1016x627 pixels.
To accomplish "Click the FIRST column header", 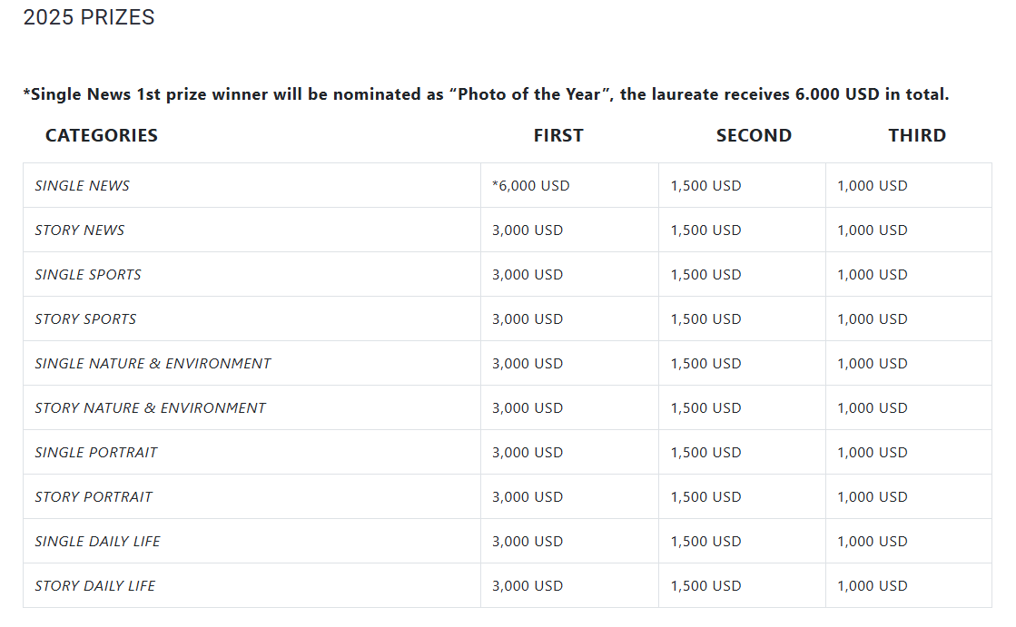I will (558, 135).
